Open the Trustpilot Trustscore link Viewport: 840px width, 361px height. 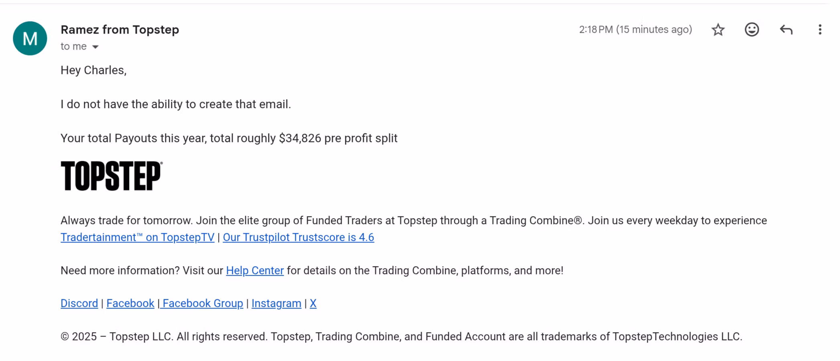coord(298,237)
